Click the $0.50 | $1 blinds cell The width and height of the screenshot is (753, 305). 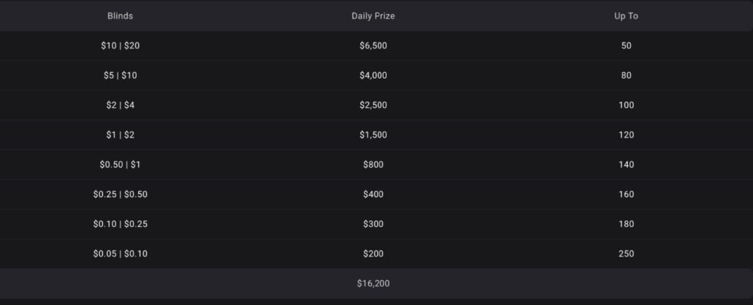(x=120, y=165)
